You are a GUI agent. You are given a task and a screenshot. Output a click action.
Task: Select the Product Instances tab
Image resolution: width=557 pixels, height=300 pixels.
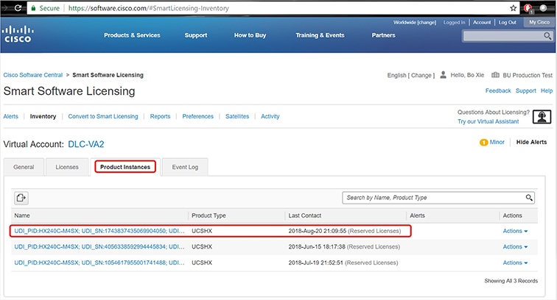(125, 167)
